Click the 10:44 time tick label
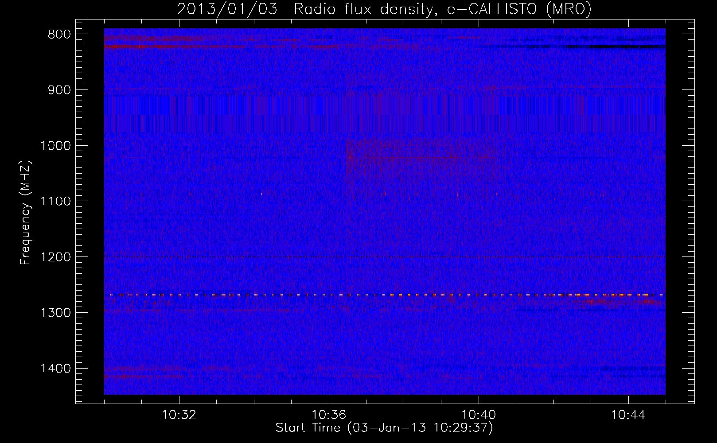This screenshot has height=443, width=717. (628, 415)
